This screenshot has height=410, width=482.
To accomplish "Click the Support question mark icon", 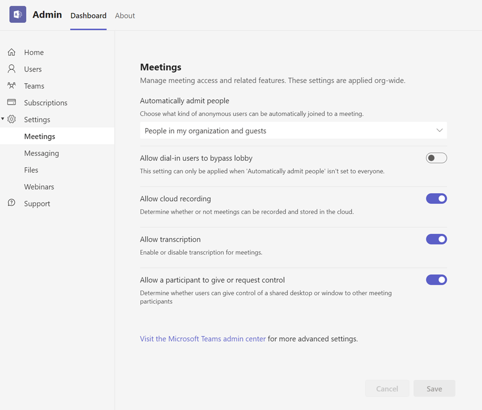I will (x=12, y=203).
